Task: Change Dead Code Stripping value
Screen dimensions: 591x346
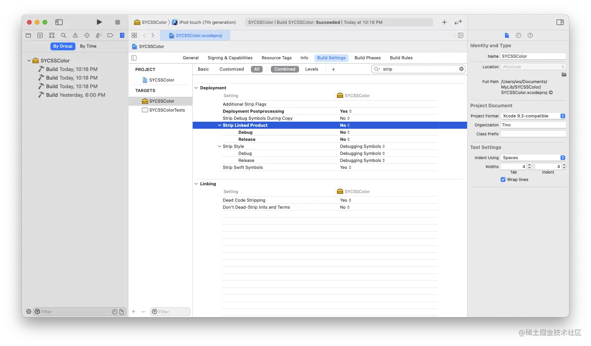Action: (346, 200)
